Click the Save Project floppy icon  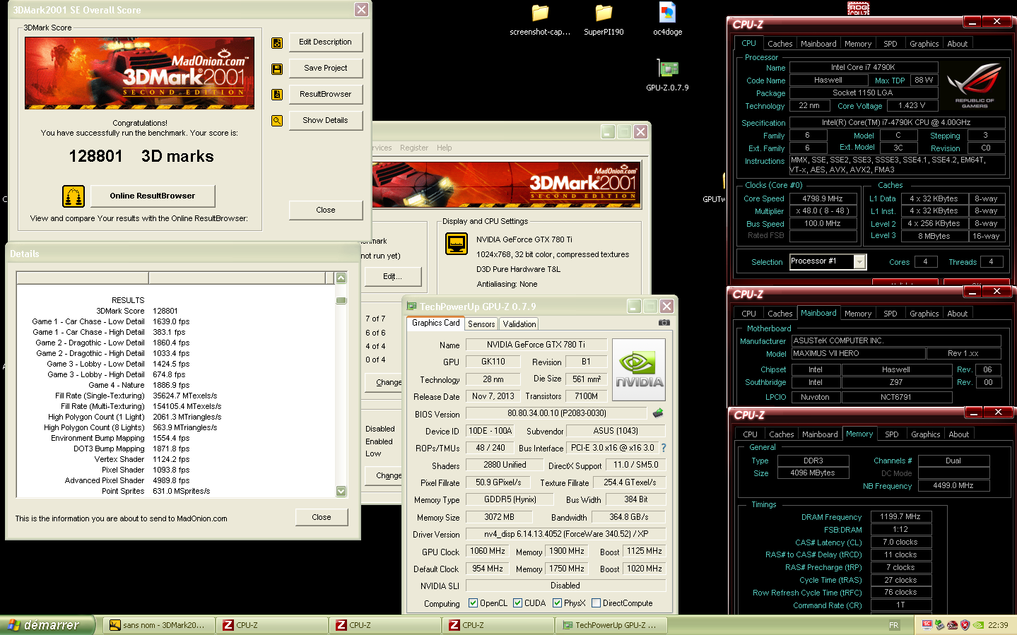[277, 69]
